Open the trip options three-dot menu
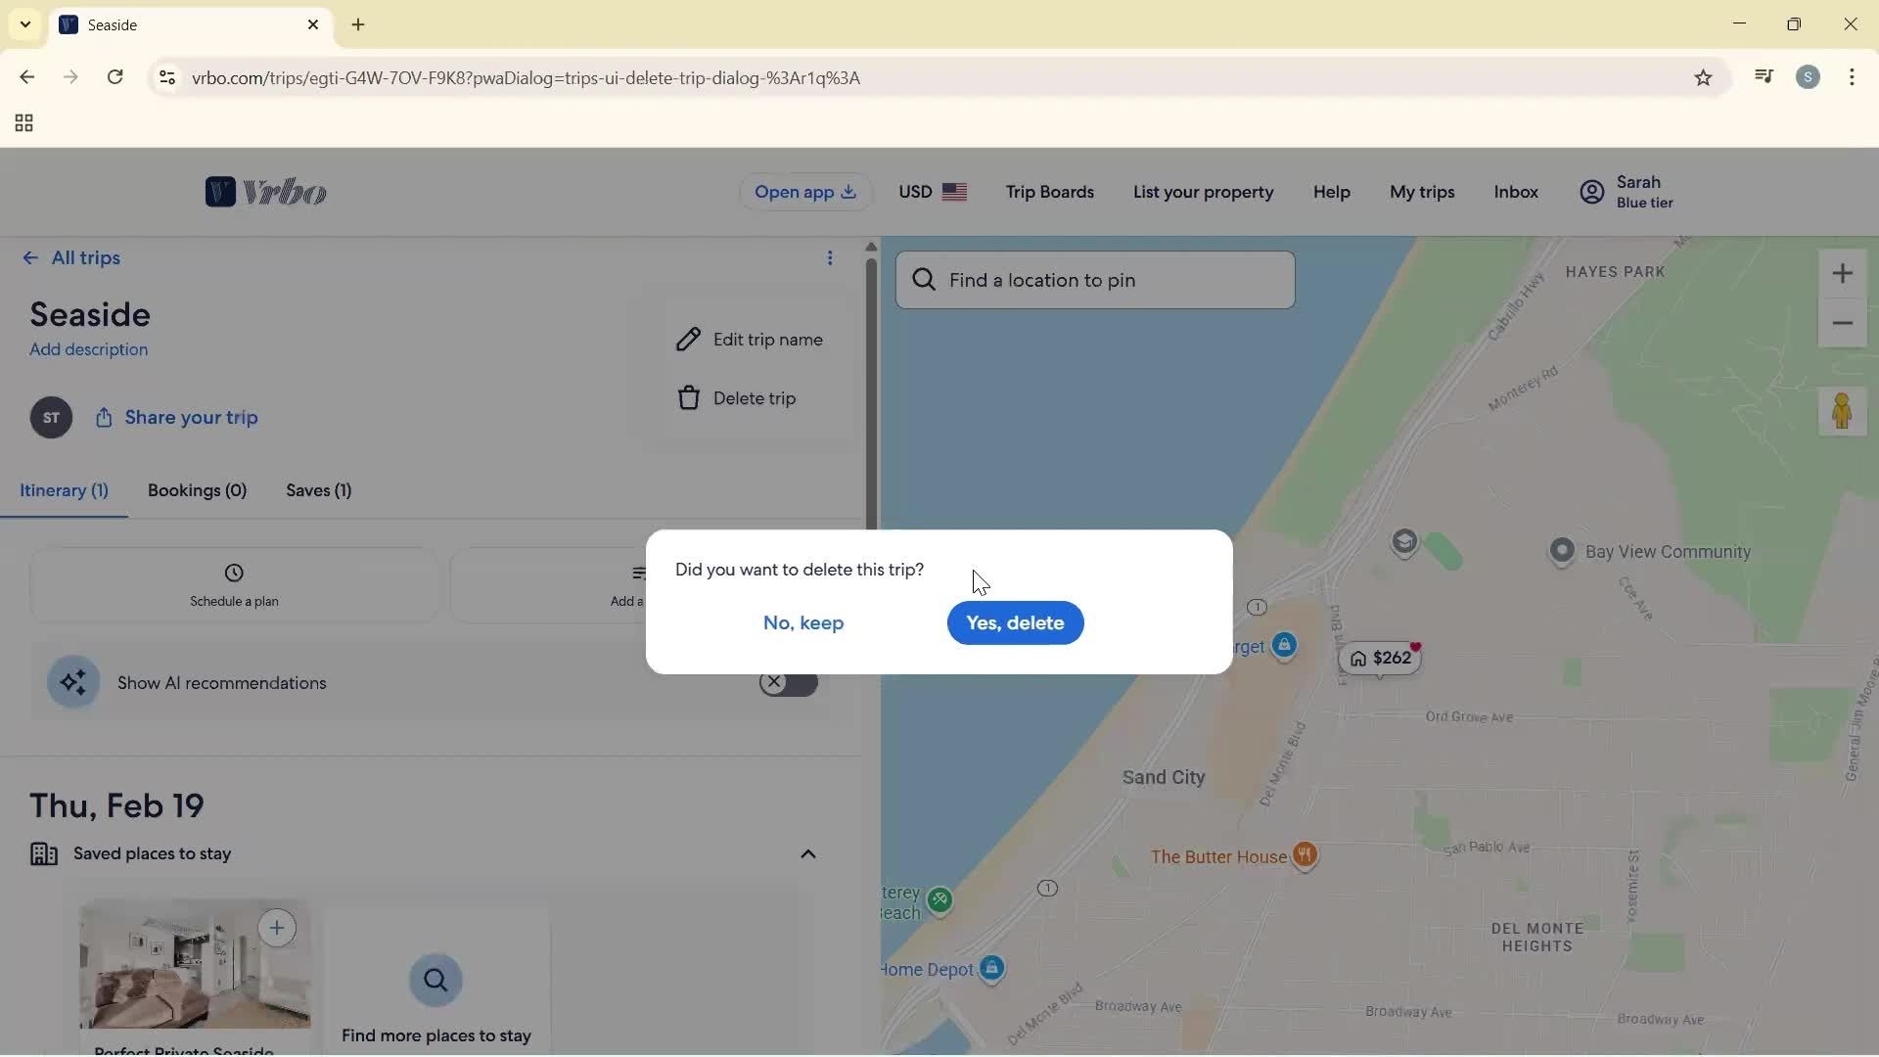This screenshot has height=1057, width=1879. tap(831, 257)
